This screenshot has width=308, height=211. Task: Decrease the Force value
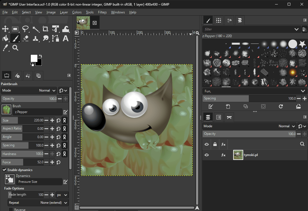click(x=46, y=162)
